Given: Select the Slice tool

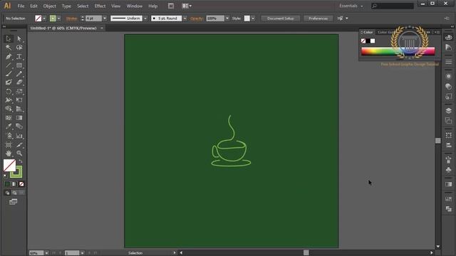Looking at the screenshot, I should (x=19, y=144).
